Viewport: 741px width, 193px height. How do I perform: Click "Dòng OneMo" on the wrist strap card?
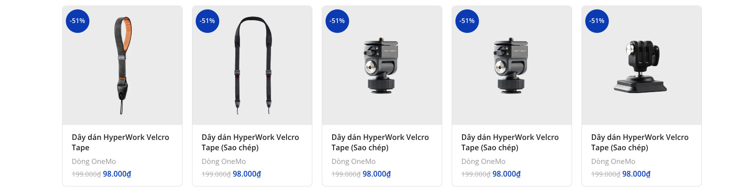[x=94, y=162]
